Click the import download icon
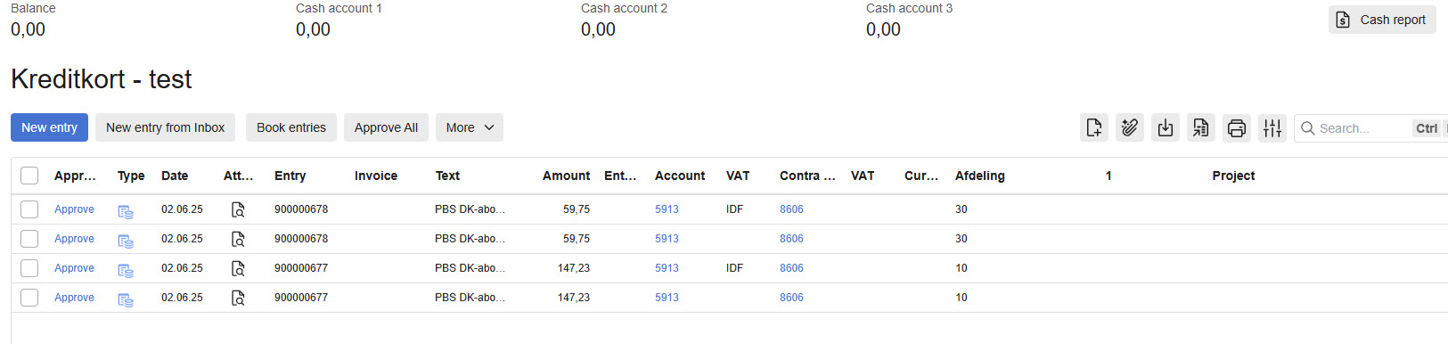The height and width of the screenshot is (344, 1448). (x=1166, y=128)
